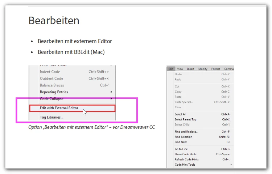The width and height of the screenshot is (272, 174).
Task: Expand Code Collapse submenu arrow
Action: pos(111,99)
